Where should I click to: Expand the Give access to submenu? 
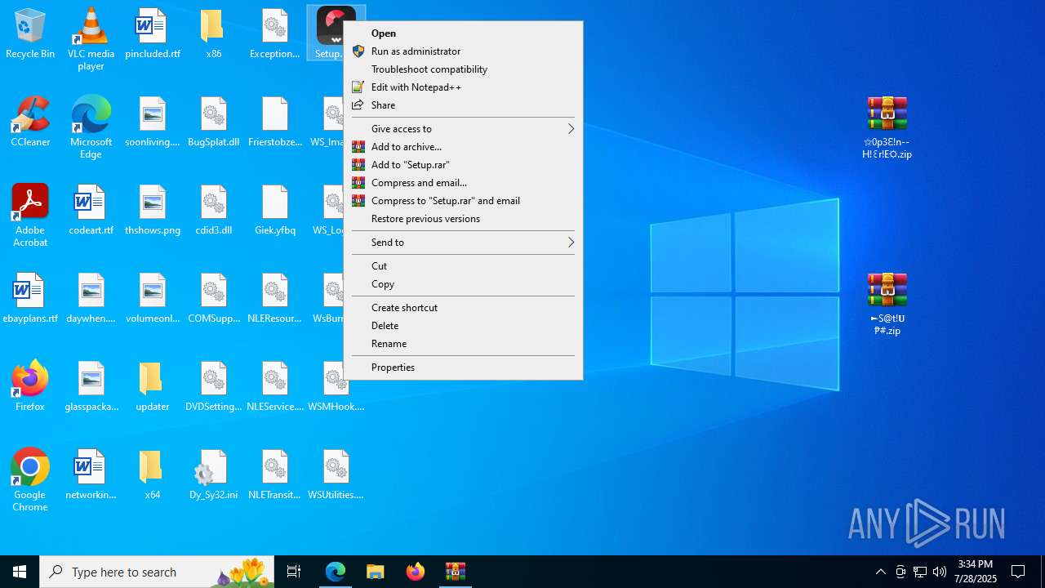[463, 129]
